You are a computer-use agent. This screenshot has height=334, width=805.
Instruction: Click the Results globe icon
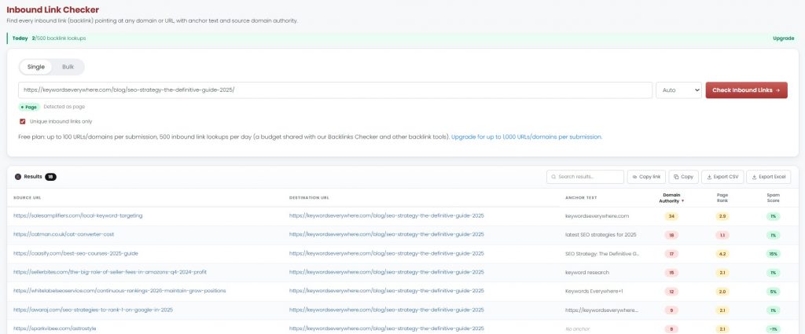tap(18, 177)
